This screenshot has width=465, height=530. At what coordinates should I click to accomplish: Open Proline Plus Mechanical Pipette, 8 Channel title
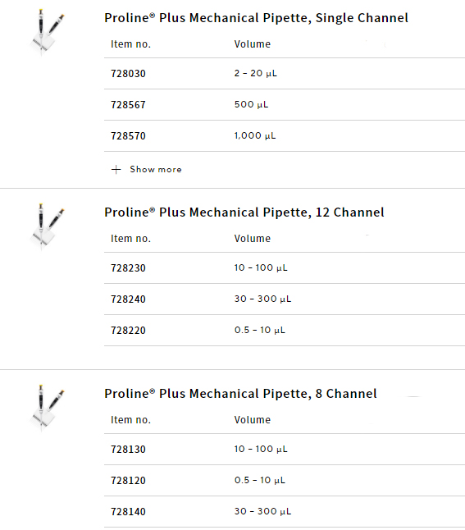pyautogui.click(x=240, y=394)
